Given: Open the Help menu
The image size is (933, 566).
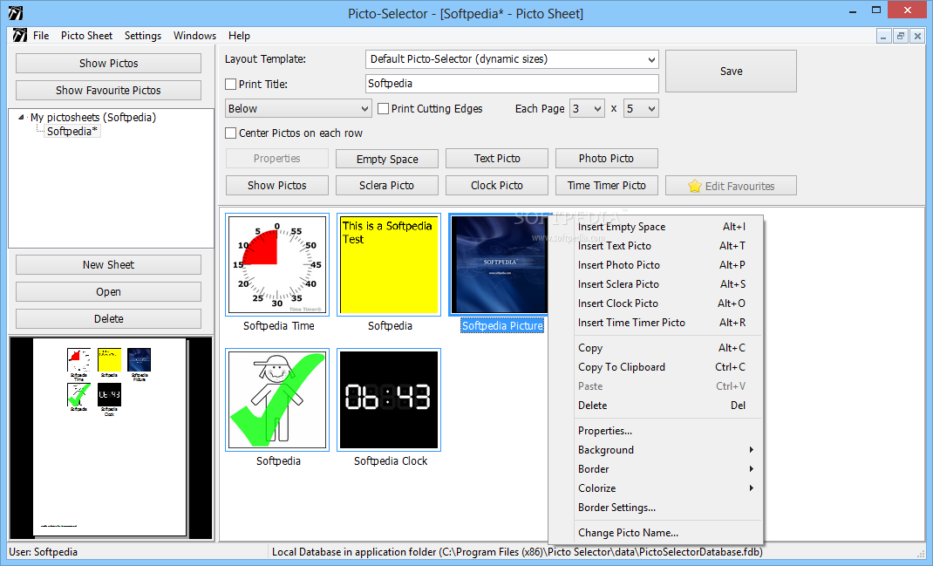Looking at the screenshot, I should point(239,36).
